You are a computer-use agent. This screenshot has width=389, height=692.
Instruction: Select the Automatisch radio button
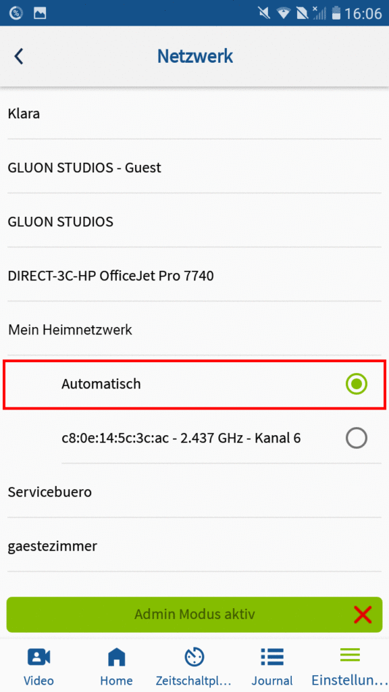(x=357, y=385)
